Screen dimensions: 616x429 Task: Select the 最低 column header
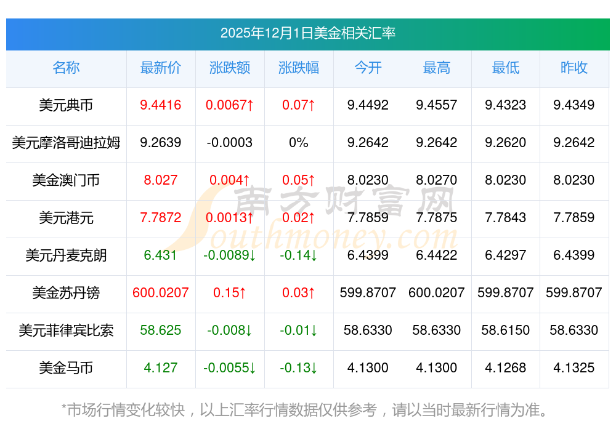(x=506, y=68)
